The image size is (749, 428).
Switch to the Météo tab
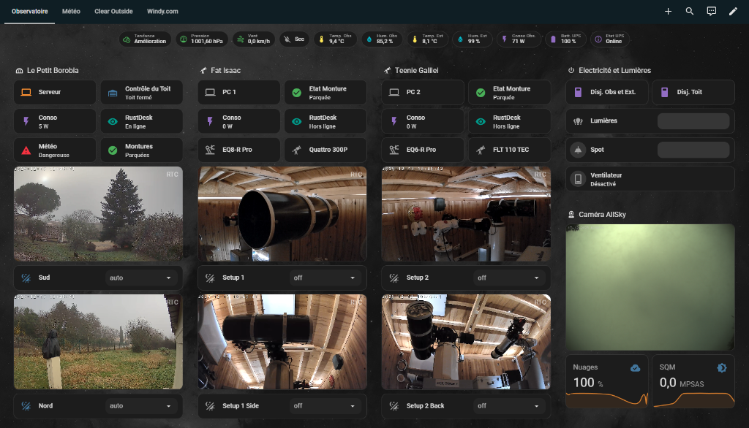tap(71, 12)
